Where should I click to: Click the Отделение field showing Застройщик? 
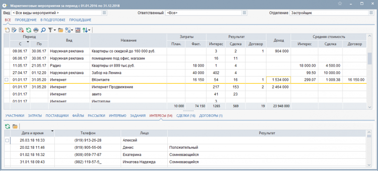point(329,13)
